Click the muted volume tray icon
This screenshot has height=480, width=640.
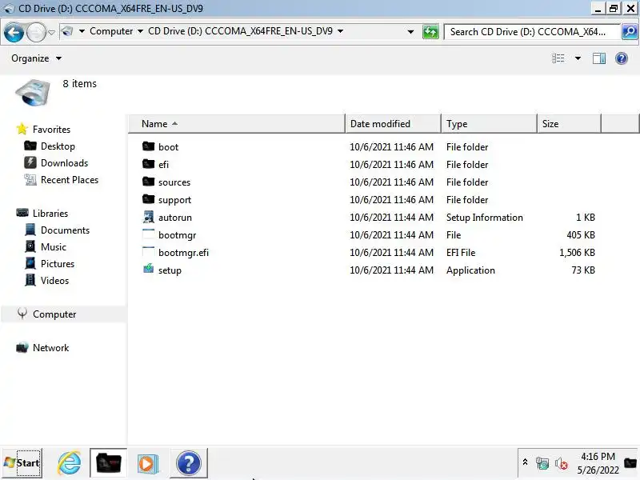(x=562, y=463)
